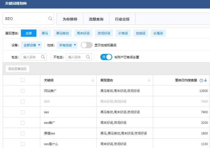Viewport: 210px width, 148px height.
Task: Toggle 显示地域拓展词 switch on
Action: click(x=86, y=45)
